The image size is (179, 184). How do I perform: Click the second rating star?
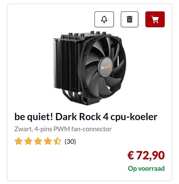click(28, 141)
